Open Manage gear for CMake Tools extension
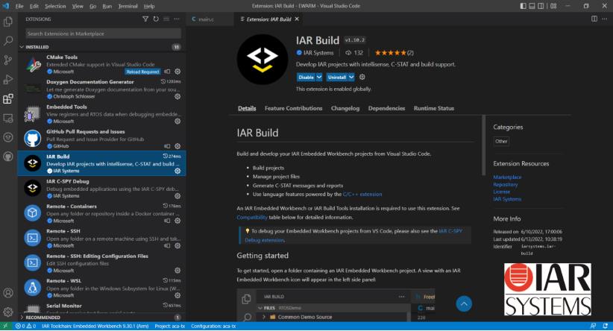 coord(177,72)
